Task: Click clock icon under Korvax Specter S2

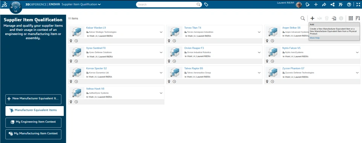Action: tap(76, 81)
